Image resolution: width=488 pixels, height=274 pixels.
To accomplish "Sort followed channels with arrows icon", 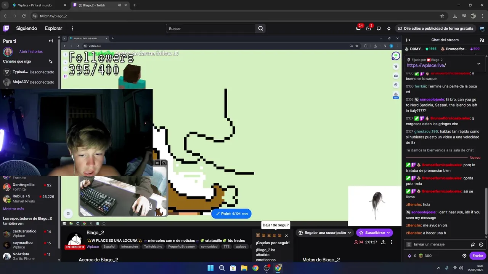I will click(50, 61).
